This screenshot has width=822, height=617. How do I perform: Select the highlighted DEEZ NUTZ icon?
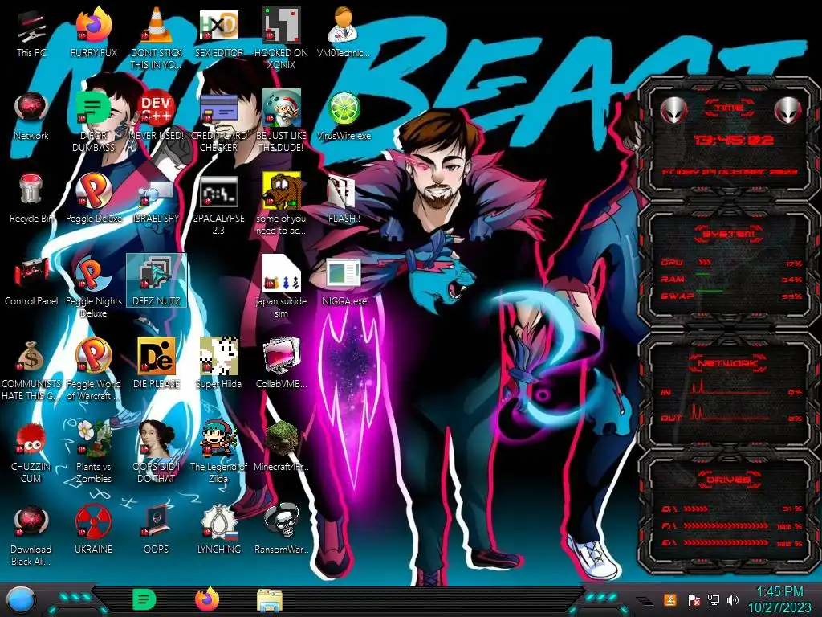coord(157,280)
